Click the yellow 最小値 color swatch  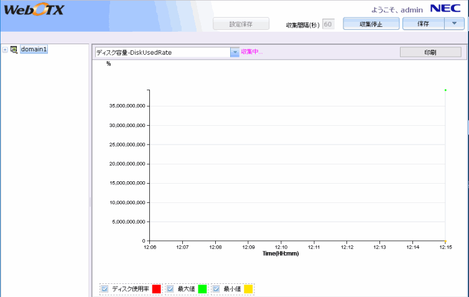coord(248,289)
